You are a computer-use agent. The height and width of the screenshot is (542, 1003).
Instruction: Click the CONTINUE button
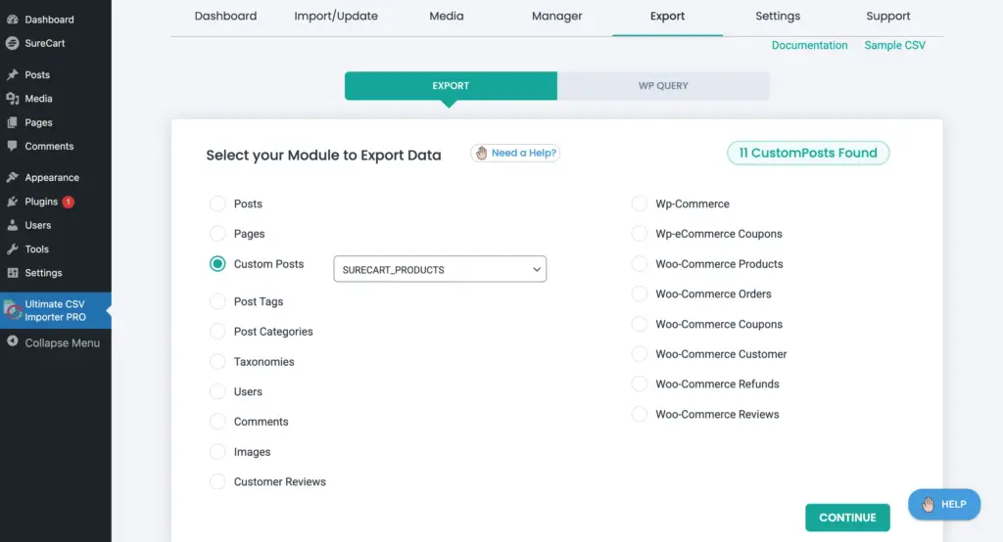(x=847, y=518)
